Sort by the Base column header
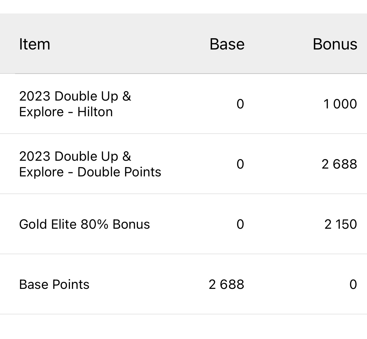This screenshot has height=339, width=367. (227, 44)
